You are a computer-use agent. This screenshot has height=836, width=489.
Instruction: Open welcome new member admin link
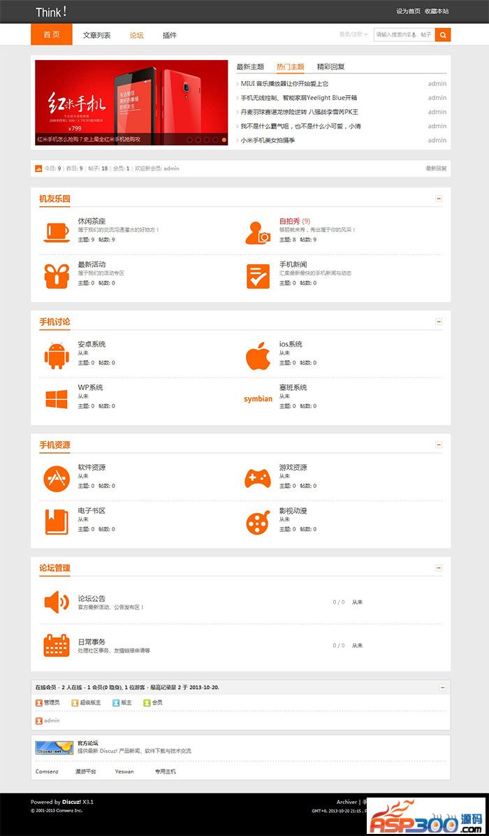tap(172, 168)
